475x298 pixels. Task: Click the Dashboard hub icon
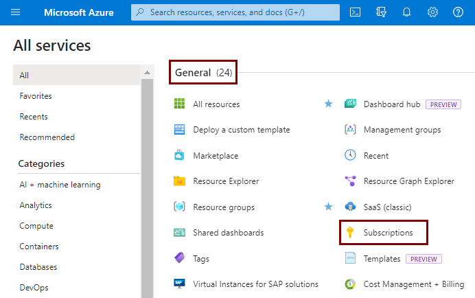coord(350,104)
